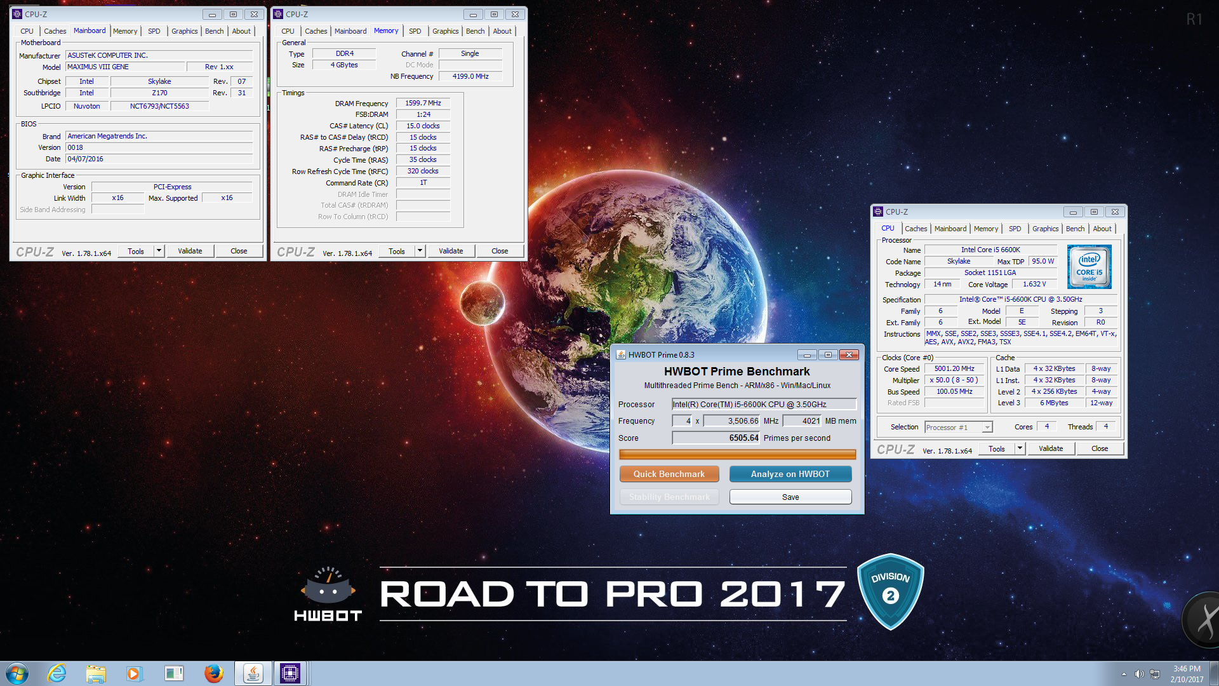Click the Mainboard CPU-Z window title icon
1219x686 pixels.
[17, 14]
